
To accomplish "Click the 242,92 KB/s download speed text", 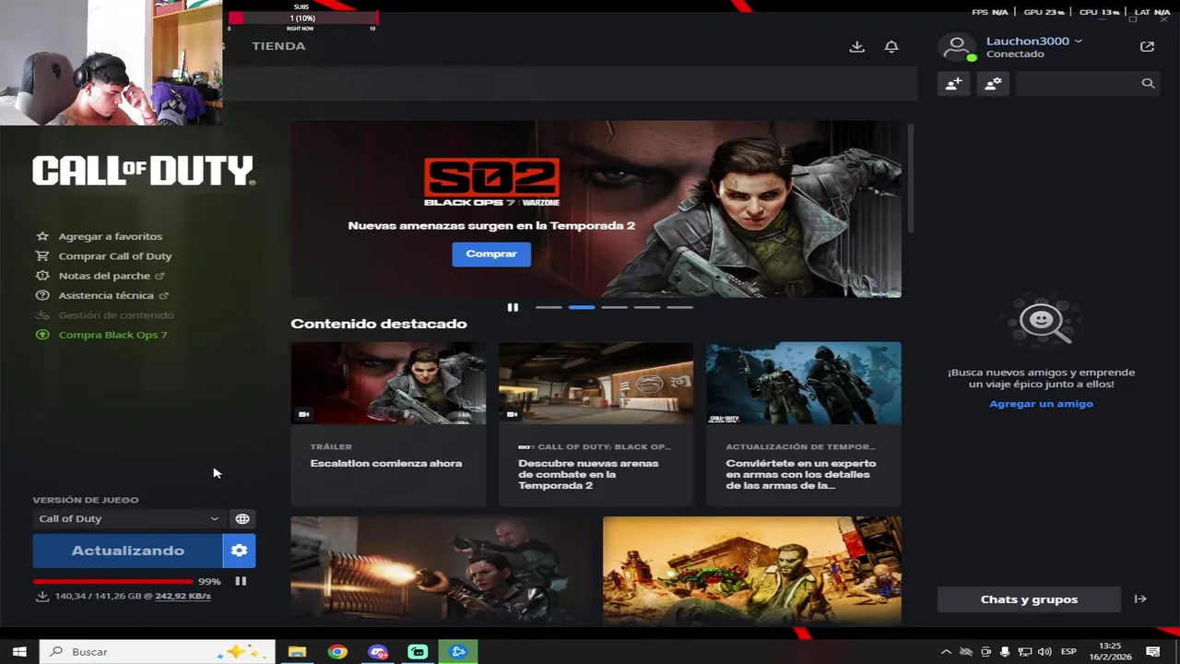I will point(183,596).
